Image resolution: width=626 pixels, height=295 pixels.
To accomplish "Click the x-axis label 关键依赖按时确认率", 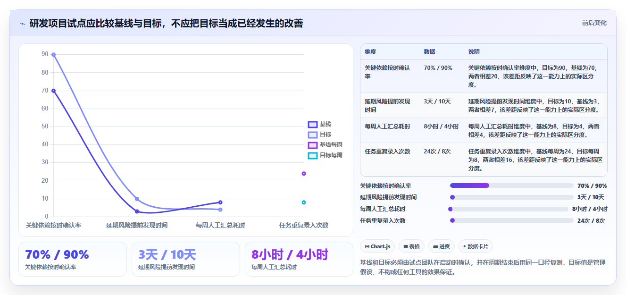I will [53, 226].
